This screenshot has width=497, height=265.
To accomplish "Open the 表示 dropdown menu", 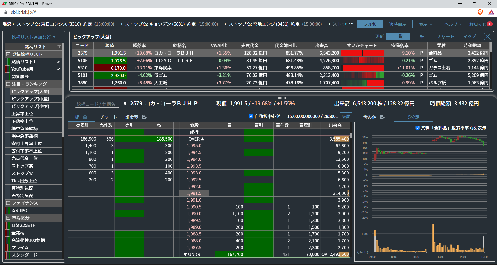I will point(425,24).
